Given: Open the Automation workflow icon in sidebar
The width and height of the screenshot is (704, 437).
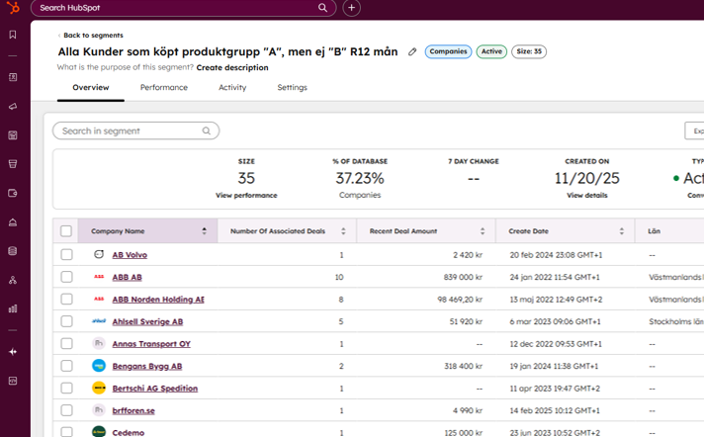Looking at the screenshot, I should 13,280.
